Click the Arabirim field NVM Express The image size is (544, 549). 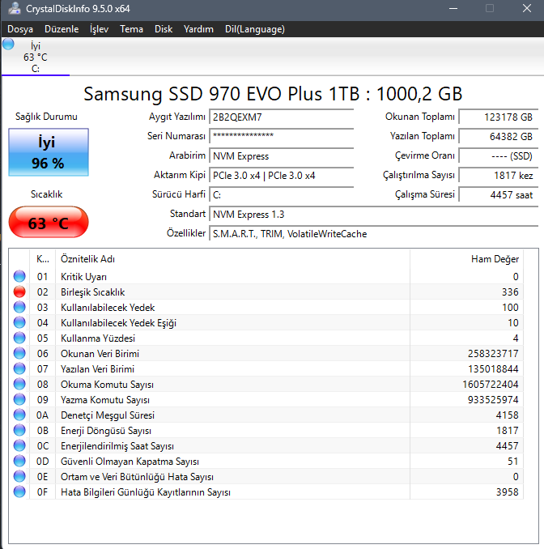click(x=281, y=155)
